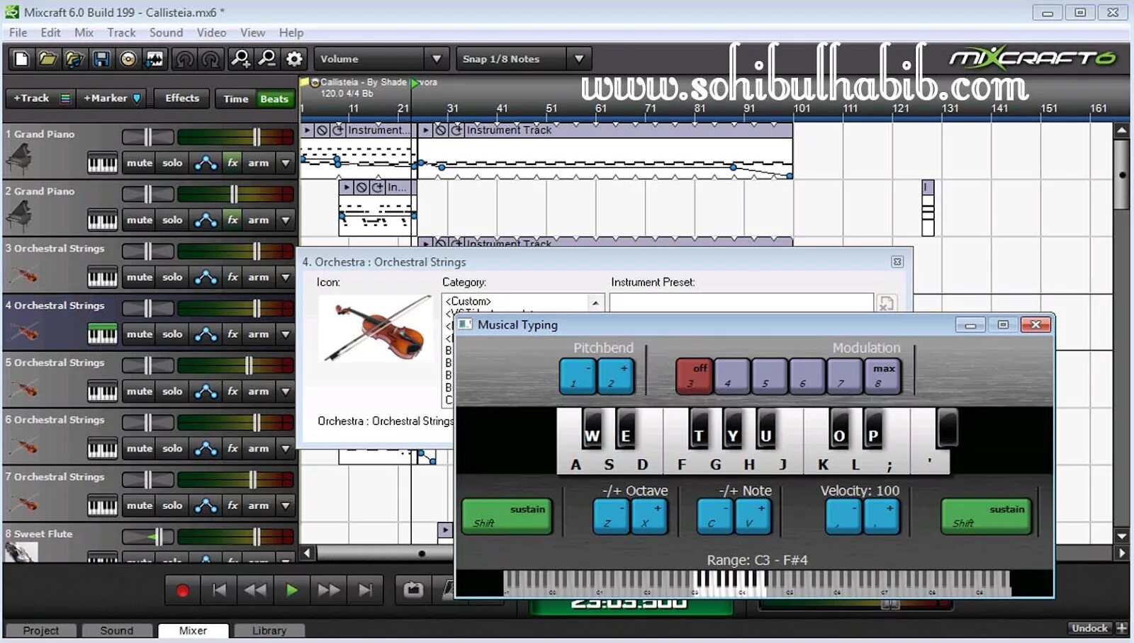Open the Volume automation dropdown
Viewport: 1134px width, 643px height.
[x=437, y=59]
